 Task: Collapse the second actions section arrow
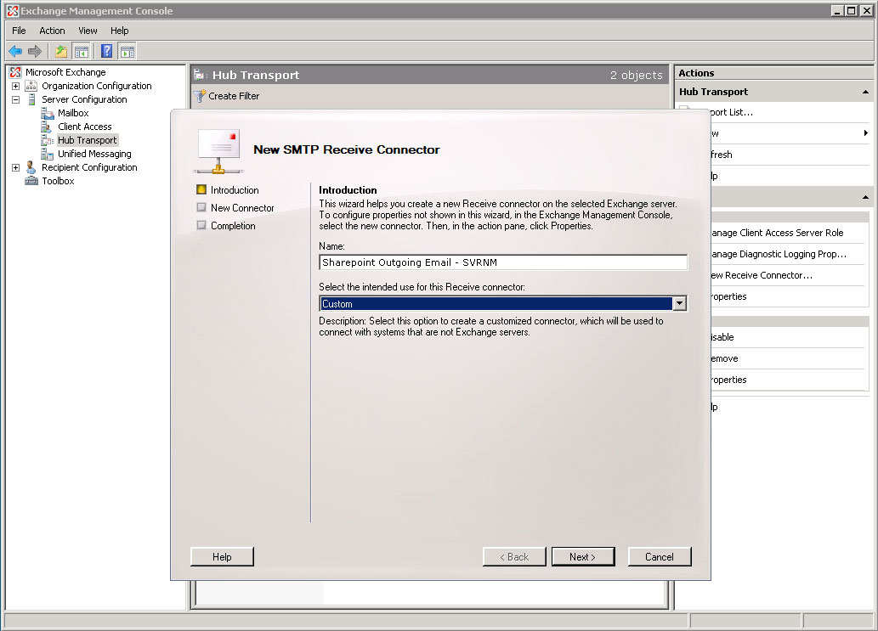[865, 197]
